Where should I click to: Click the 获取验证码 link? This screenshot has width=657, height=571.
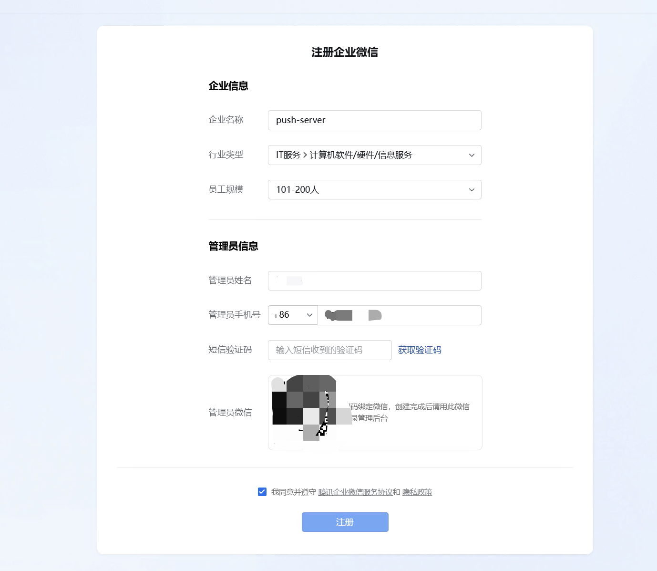(420, 350)
